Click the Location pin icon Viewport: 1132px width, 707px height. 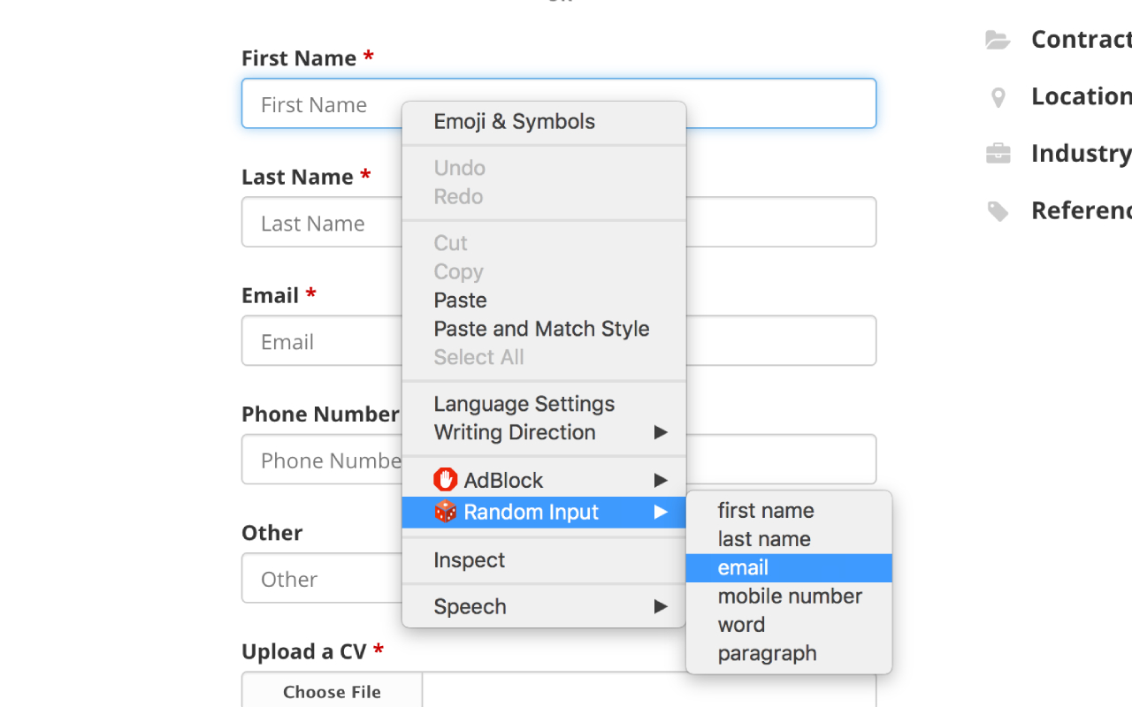click(998, 97)
